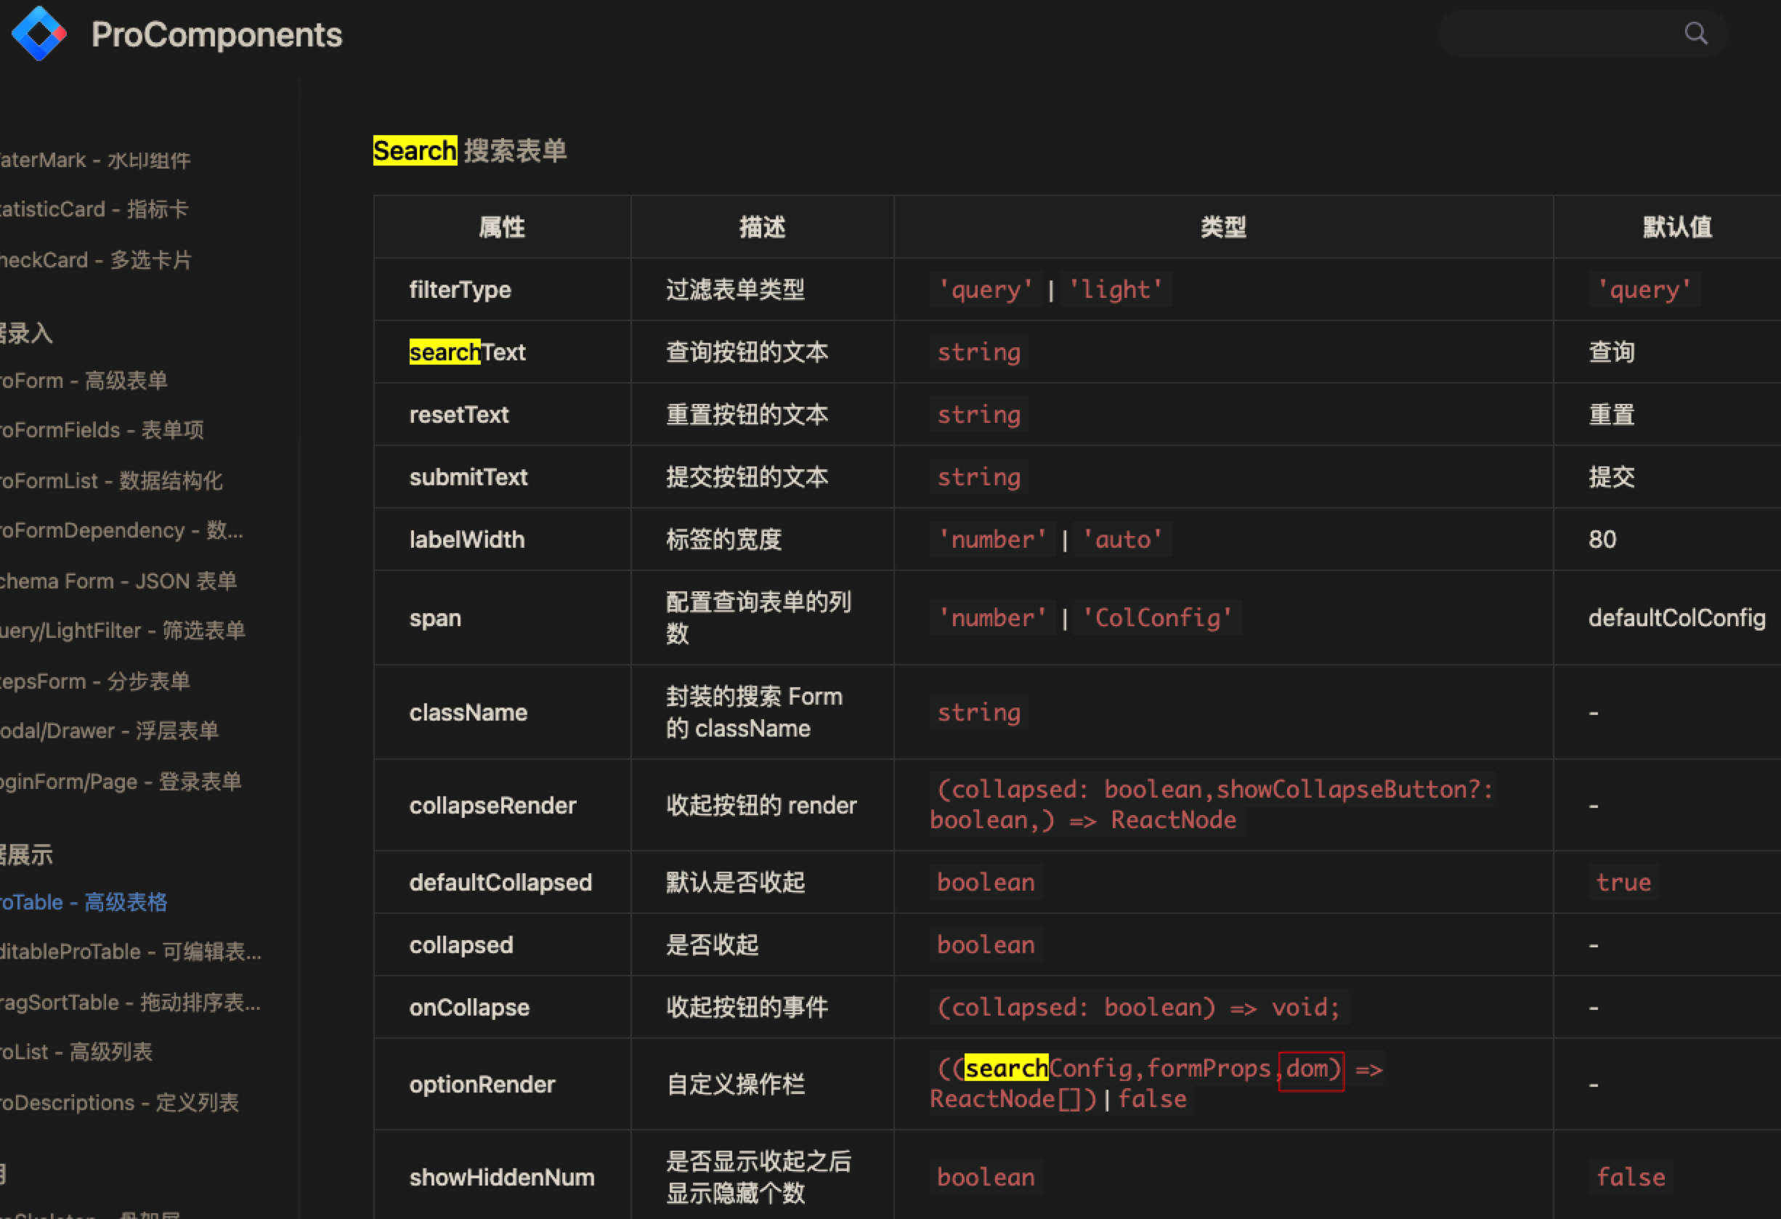The height and width of the screenshot is (1219, 1781).
Task: Select the filterType row in the table
Action: (460, 289)
